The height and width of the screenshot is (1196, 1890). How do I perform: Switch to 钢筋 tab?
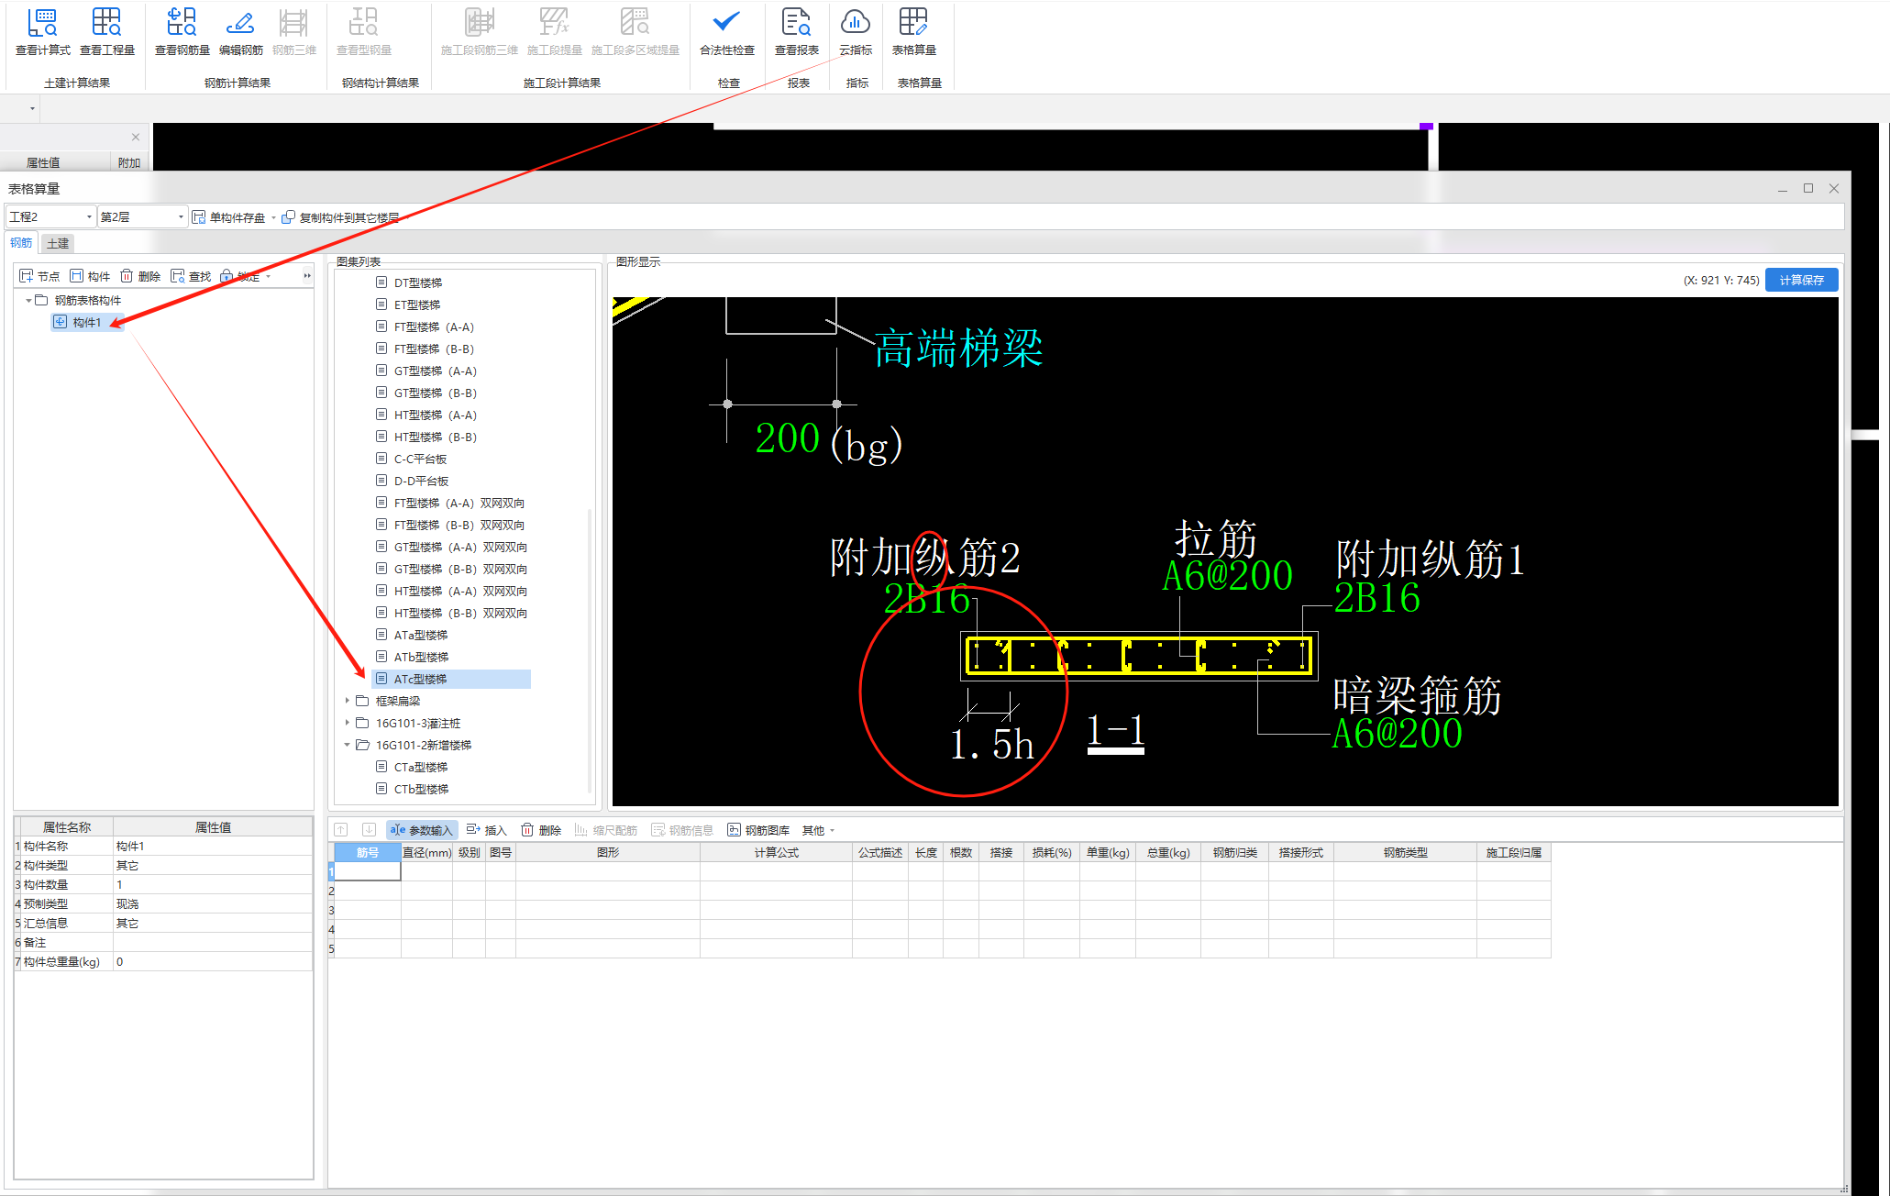click(21, 243)
